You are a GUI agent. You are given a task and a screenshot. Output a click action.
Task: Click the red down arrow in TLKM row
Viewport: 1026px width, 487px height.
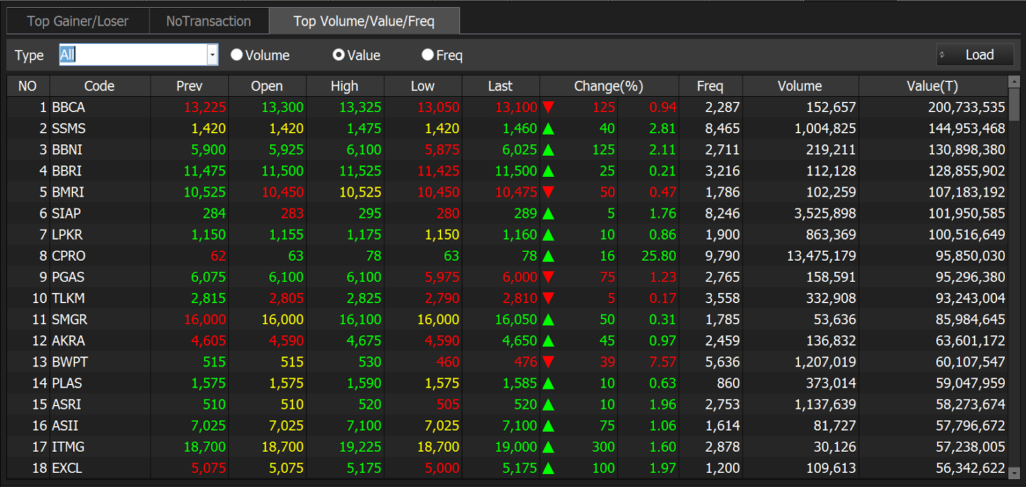click(548, 298)
